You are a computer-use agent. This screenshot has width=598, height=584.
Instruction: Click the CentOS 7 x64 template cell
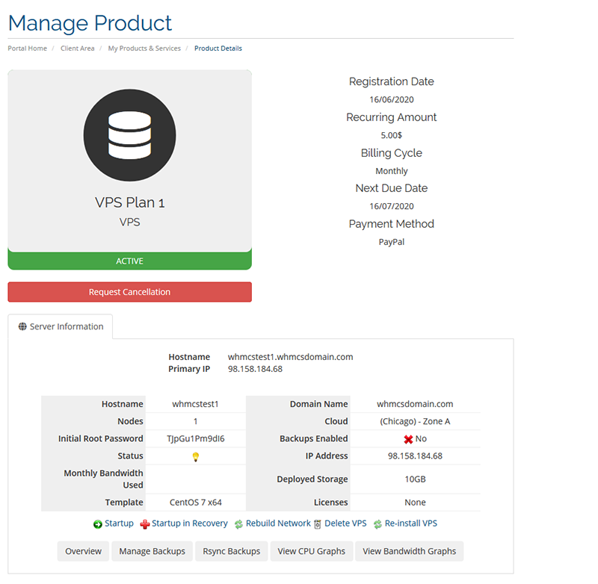tap(196, 503)
